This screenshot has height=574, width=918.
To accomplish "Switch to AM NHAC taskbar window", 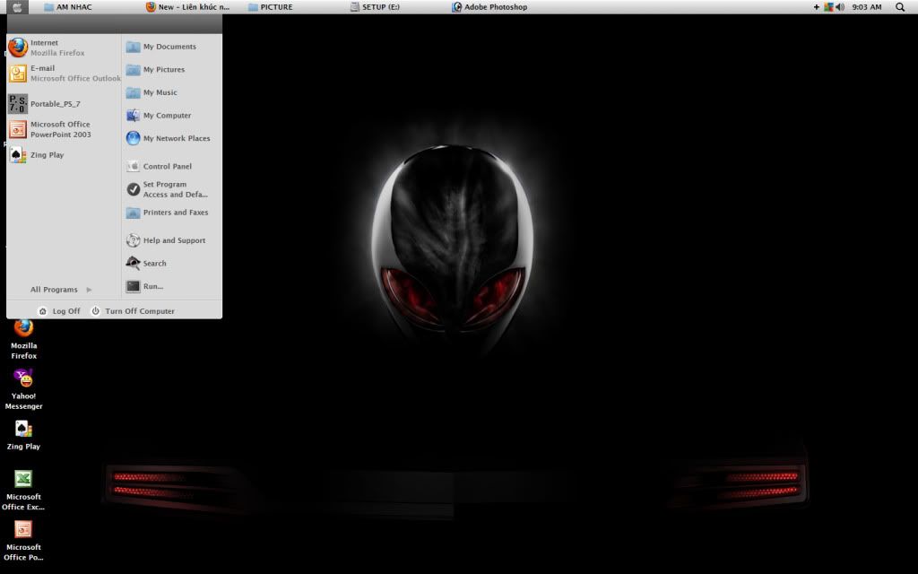I will pos(67,7).
